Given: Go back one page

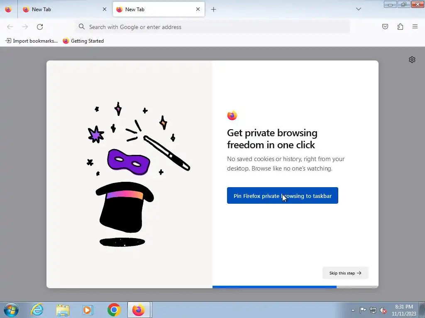Looking at the screenshot, I should click(10, 27).
